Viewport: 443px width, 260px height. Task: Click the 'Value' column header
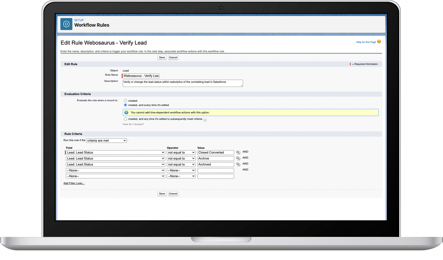(x=201, y=148)
